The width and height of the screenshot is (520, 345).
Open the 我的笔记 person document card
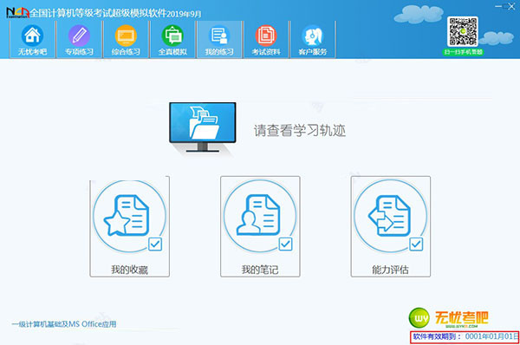tap(260, 226)
